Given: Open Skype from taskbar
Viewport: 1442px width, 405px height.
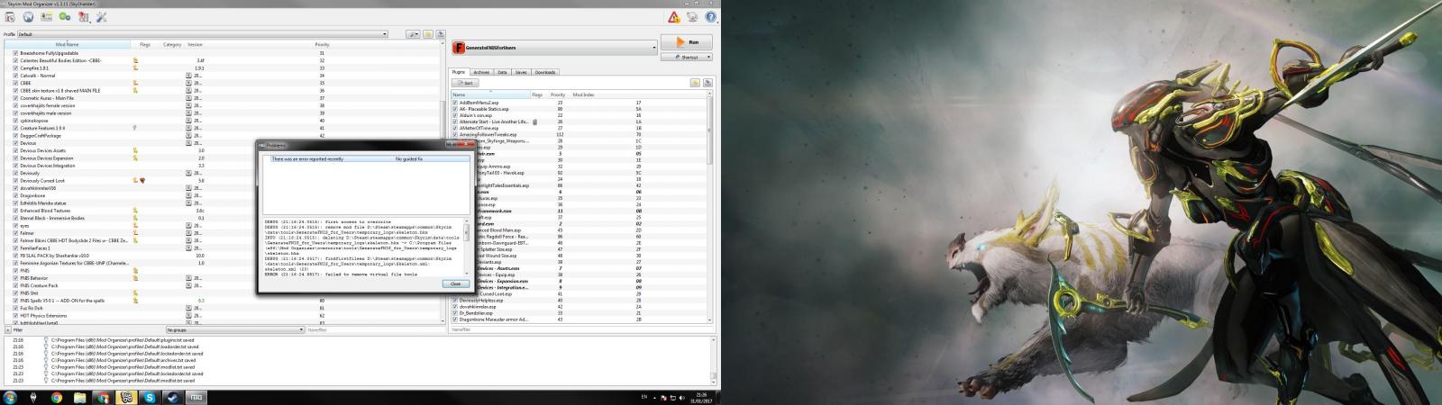Looking at the screenshot, I should 151,396.
